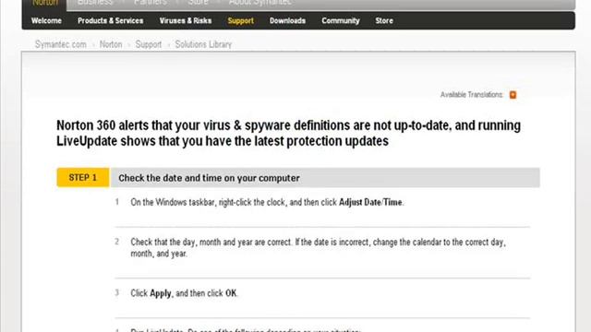Click the yellow STEP 1 badge
Image resolution: width=591 pixels, height=332 pixels.
point(83,177)
